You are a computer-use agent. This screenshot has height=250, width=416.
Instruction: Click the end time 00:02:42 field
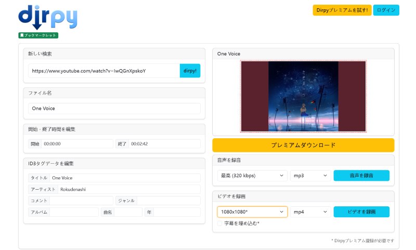[164, 143]
